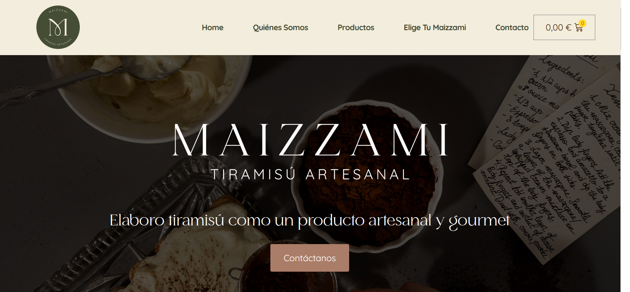Click the 0,00 € cart total
The image size is (630, 292).
point(558,28)
